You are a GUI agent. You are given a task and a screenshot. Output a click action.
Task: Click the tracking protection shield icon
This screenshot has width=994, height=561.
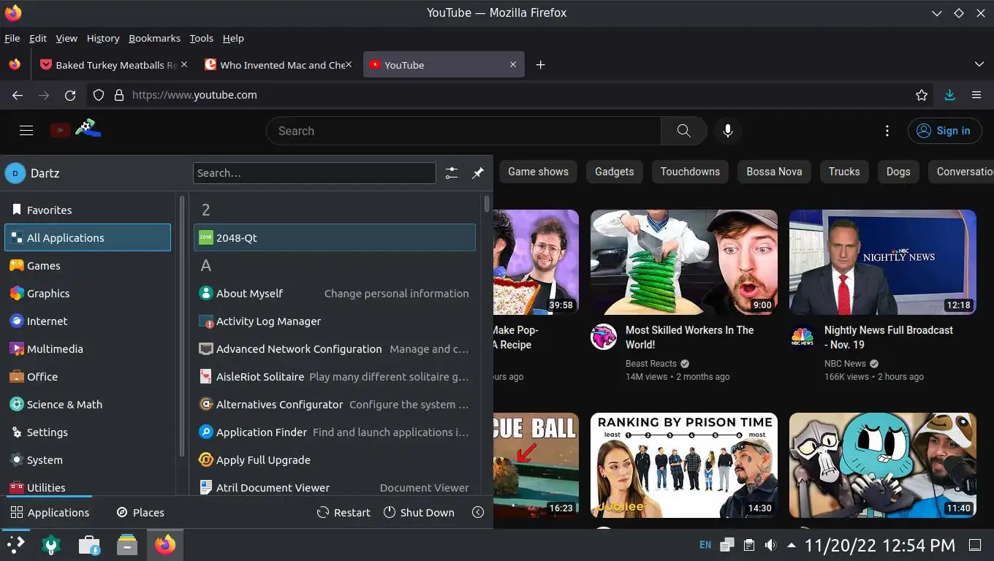point(99,95)
